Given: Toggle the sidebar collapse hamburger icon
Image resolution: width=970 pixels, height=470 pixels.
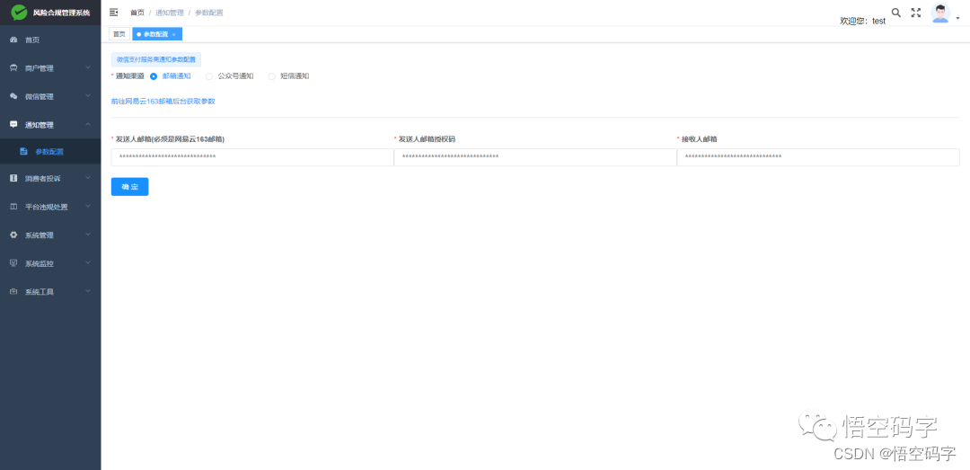Looking at the screenshot, I should pyautogui.click(x=114, y=13).
